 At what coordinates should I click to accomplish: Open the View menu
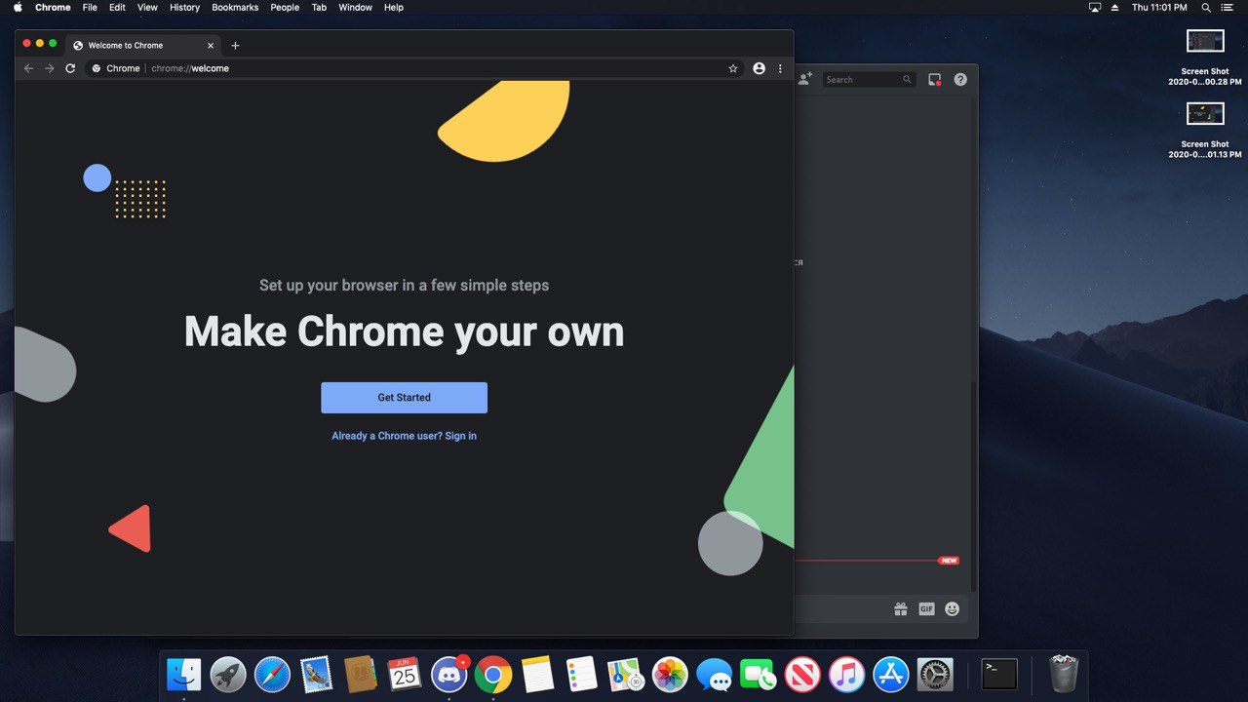[147, 7]
